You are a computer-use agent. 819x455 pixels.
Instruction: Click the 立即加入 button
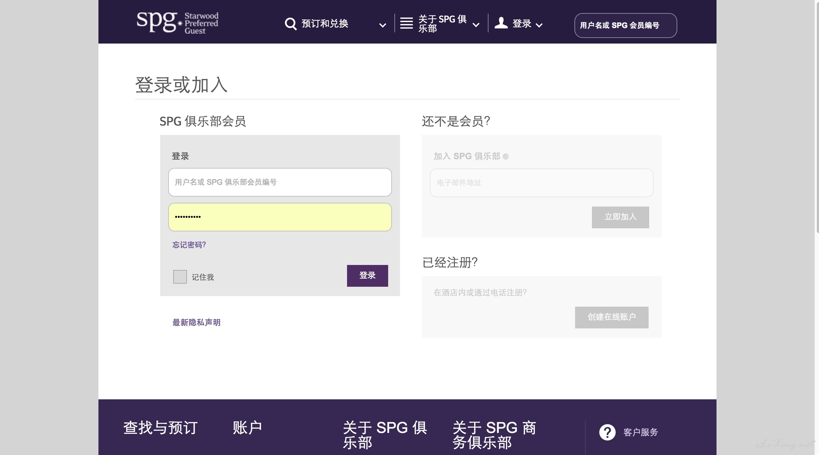coord(620,217)
